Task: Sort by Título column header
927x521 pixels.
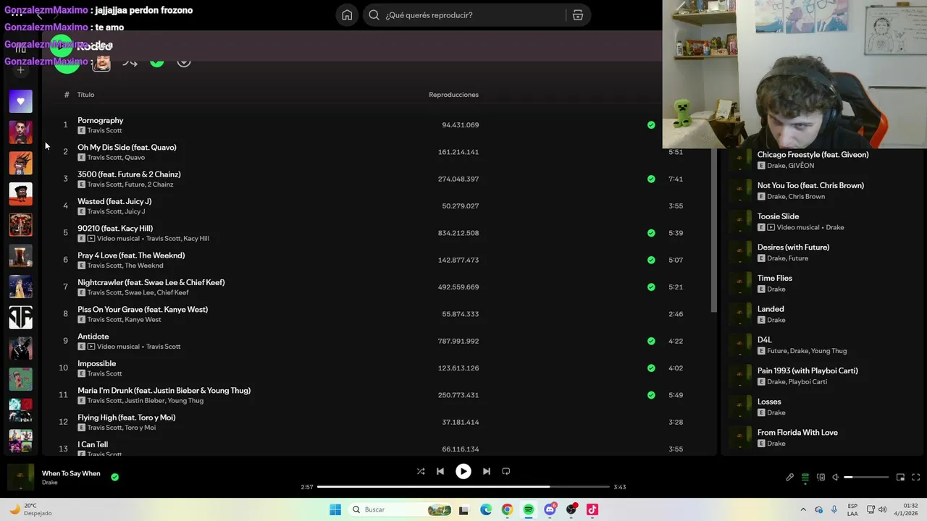Action: 86,95
